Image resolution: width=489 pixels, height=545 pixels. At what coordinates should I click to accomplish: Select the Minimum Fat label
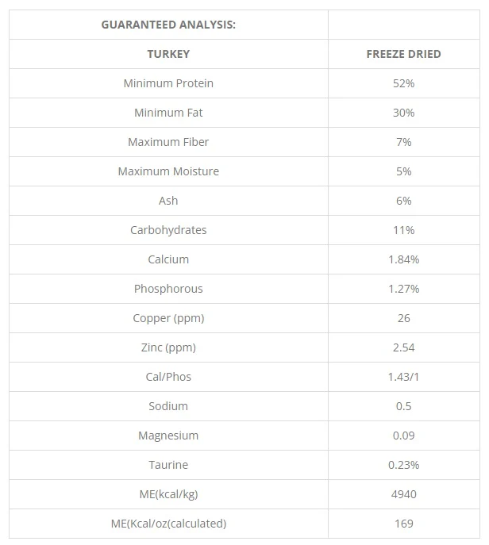pos(168,113)
